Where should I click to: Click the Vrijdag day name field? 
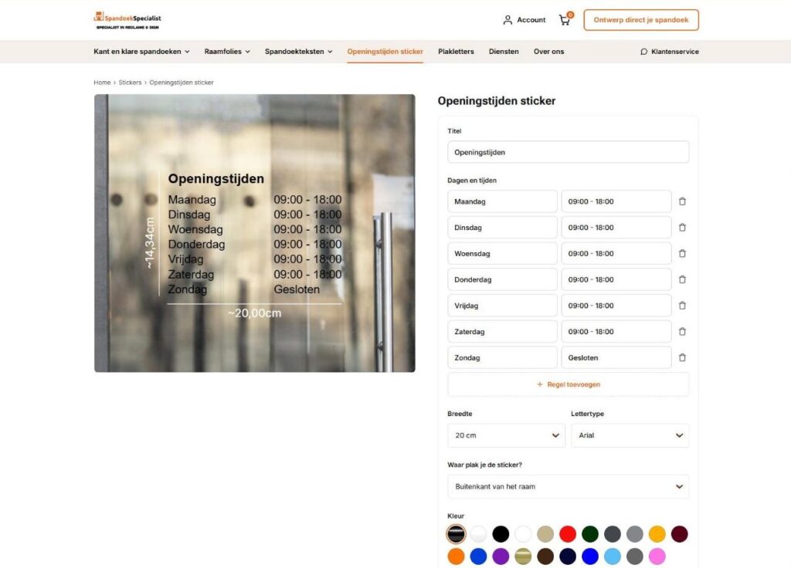click(502, 306)
